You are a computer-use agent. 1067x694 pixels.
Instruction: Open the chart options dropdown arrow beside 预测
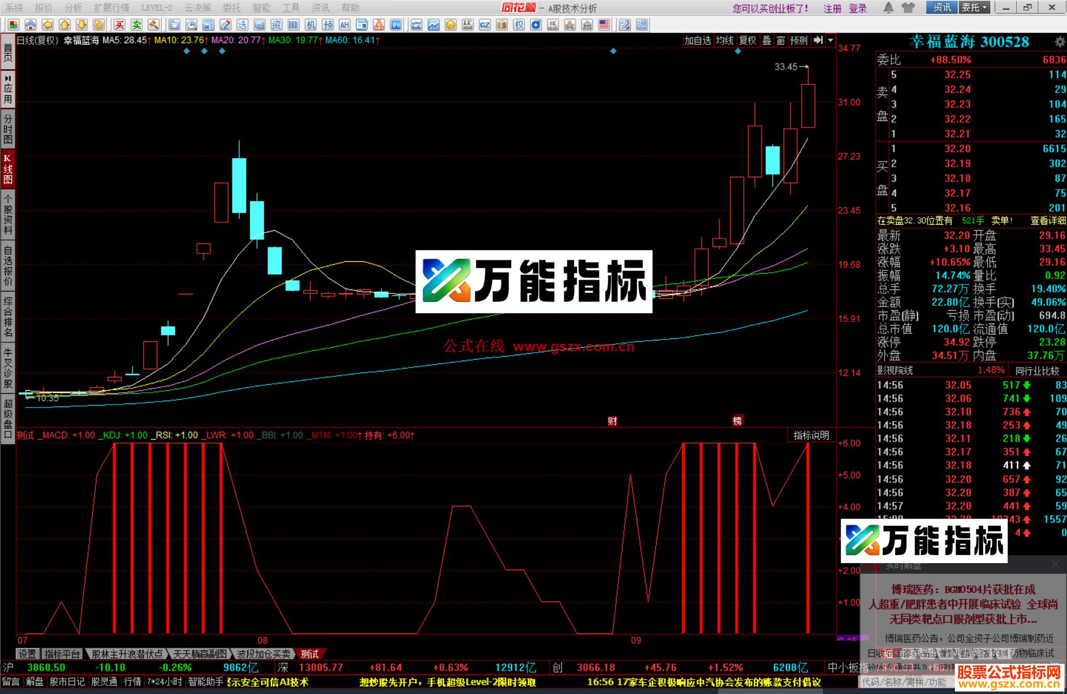coord(831,41)
